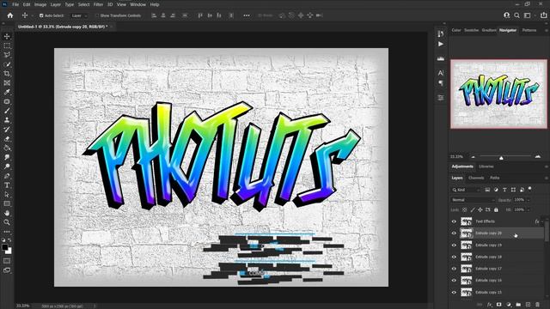Select the Pen tool
Viewport: 550px width, 309px height.
click(x=7, y=176)
